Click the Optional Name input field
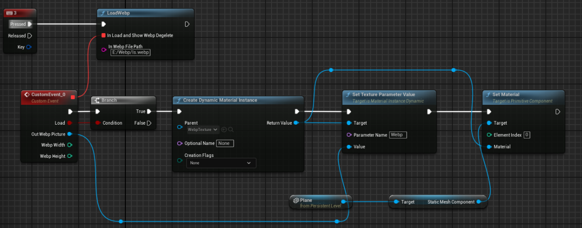Image resolution: width=582 pixels, height=228 pixels. pyautogui.click(x=225, y=143)
